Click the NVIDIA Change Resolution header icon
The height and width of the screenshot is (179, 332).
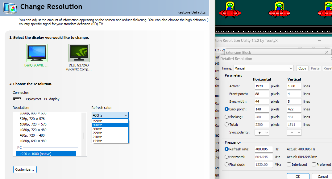click(10, 7)
